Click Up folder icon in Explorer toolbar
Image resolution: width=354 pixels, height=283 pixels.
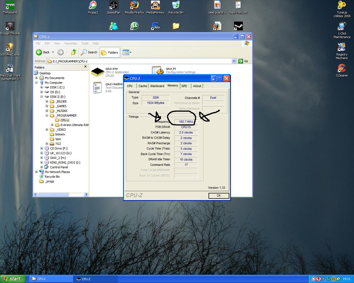point(74,52)
